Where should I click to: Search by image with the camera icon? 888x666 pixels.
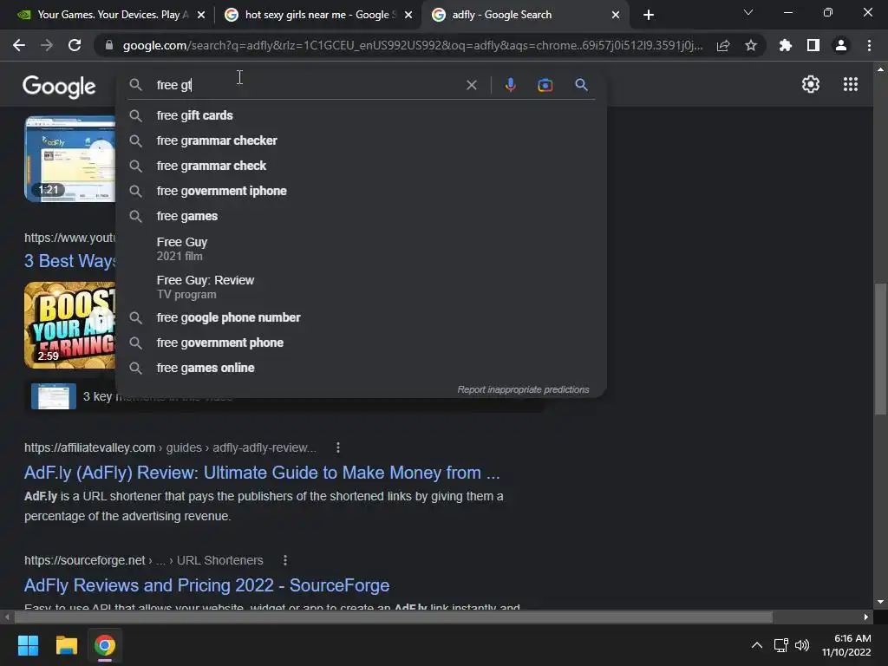coord(545,85)
